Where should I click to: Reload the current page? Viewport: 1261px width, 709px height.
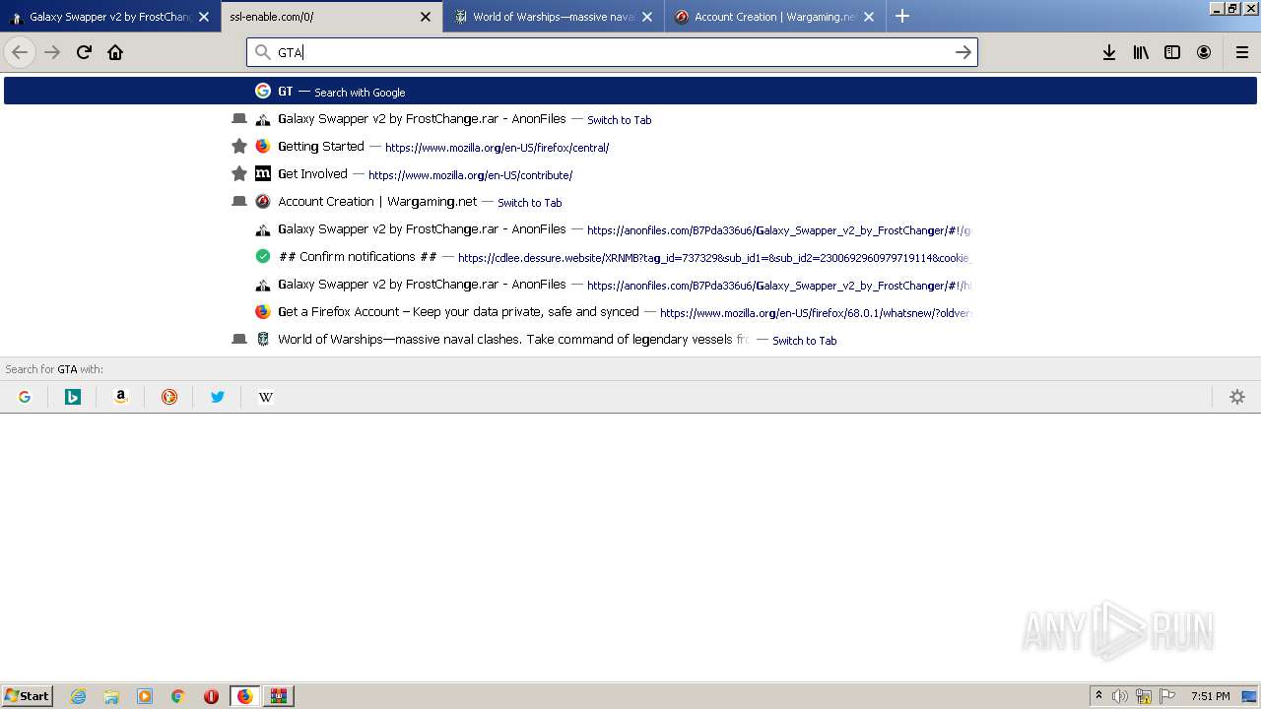84,52
